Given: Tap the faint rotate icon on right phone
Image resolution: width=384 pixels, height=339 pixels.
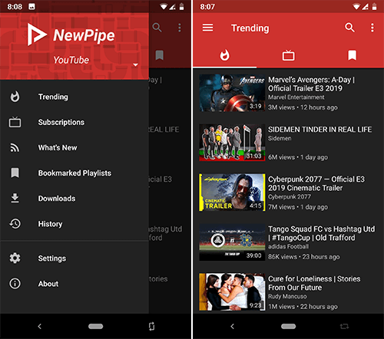Looking at the screenshot, I should point(344,326).
